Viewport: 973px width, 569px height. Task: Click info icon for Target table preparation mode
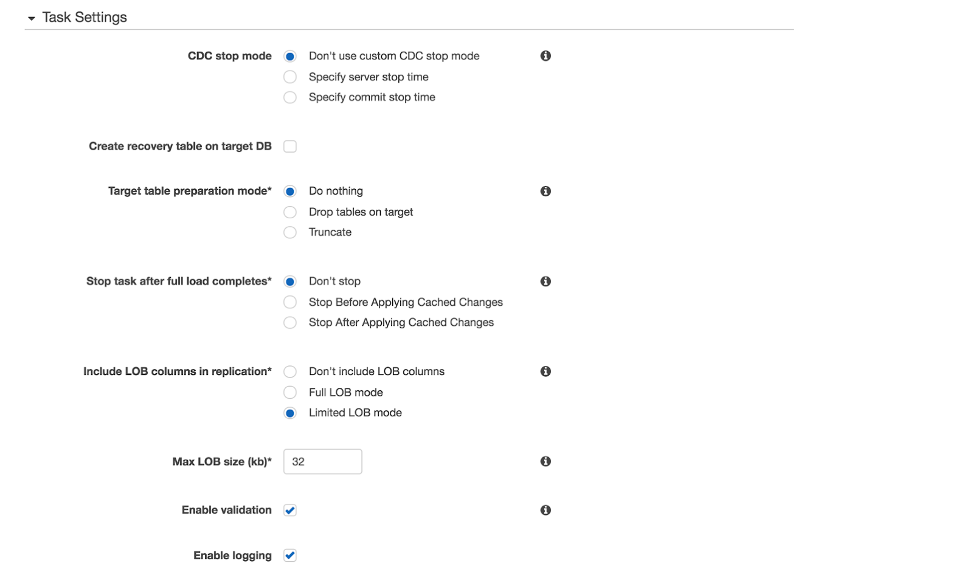tap(545, 191)
